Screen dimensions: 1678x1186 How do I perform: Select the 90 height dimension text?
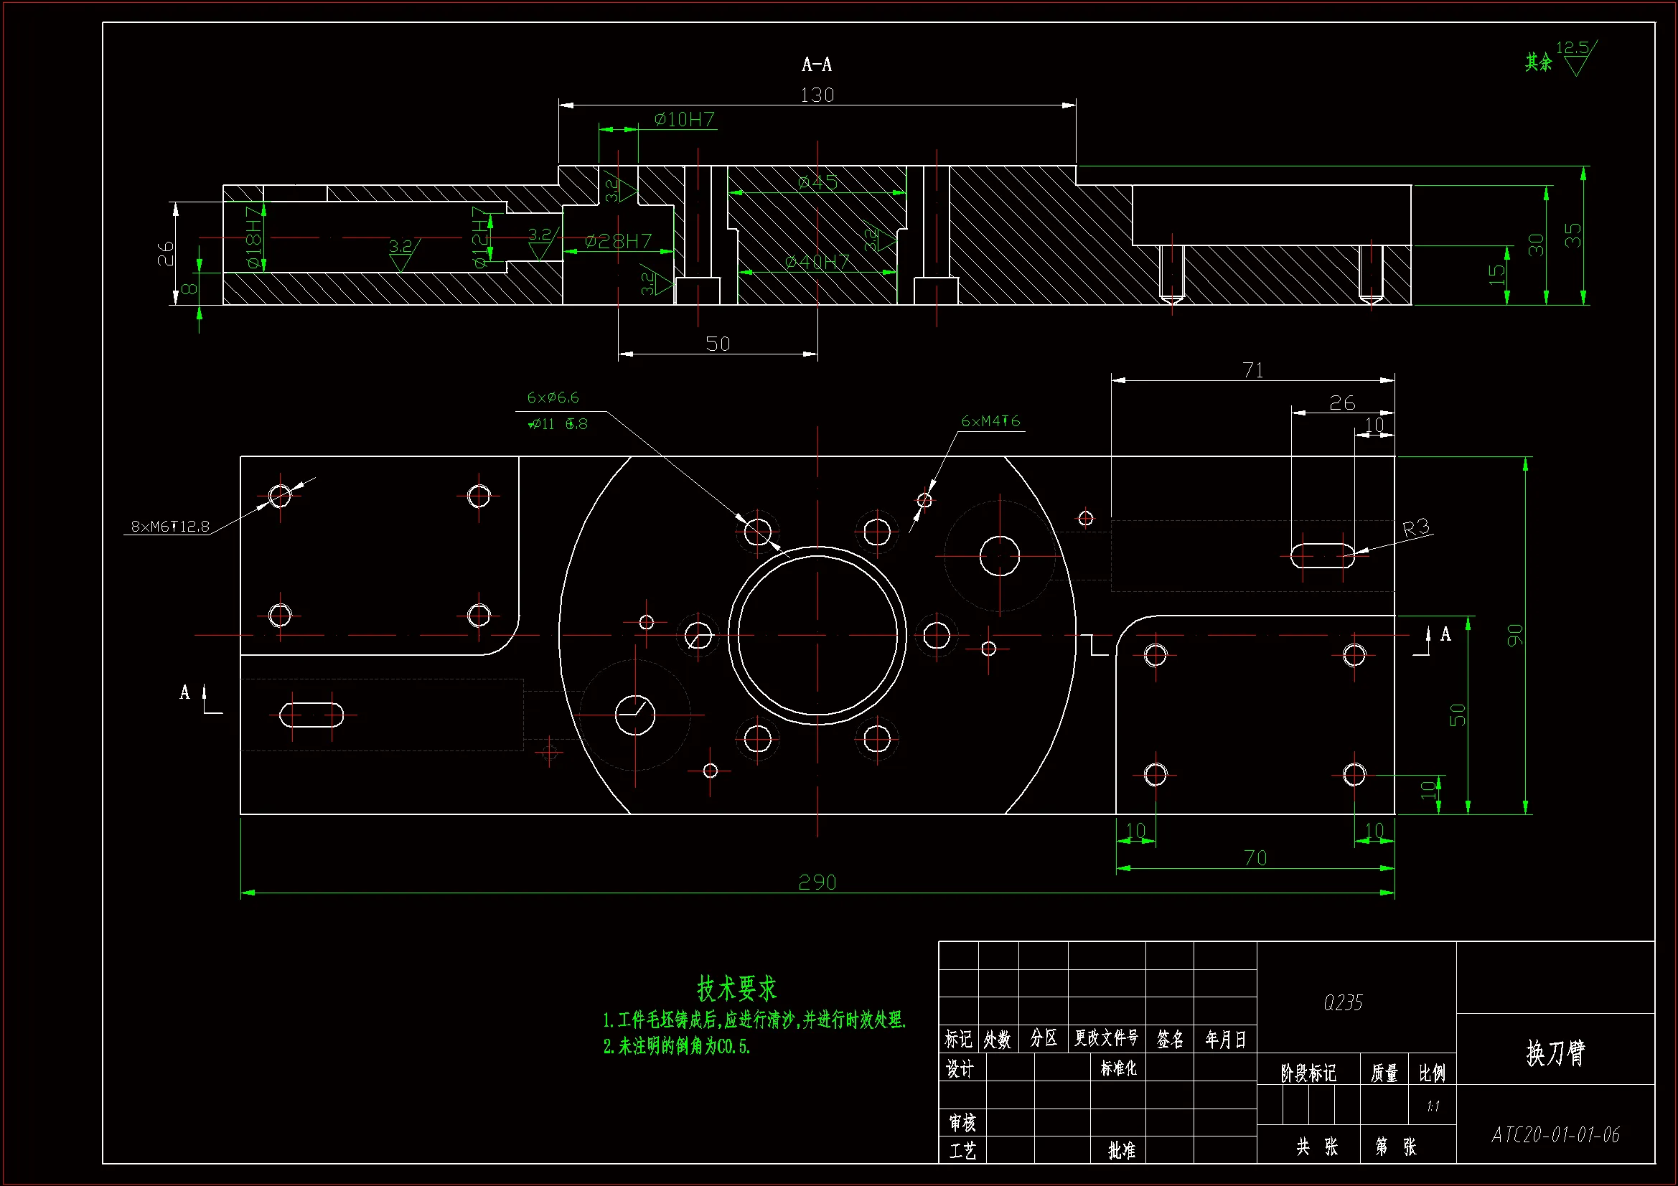[1514, 635]
